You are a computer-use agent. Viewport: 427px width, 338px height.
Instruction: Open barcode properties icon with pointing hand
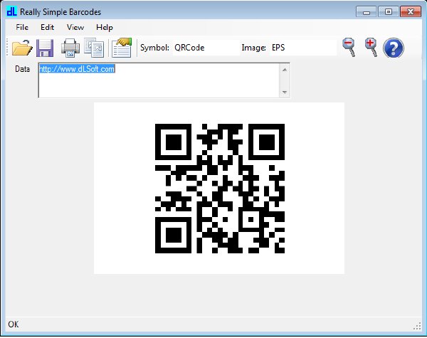tap(122, 48)
